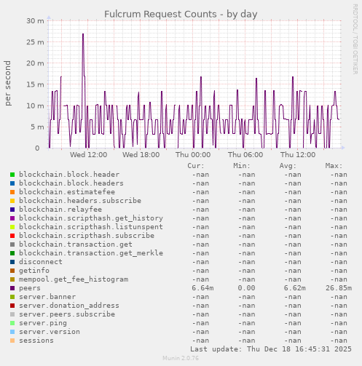Screen dimensions: 362x366
Task: Click the red scripthash.subscribe color swatch
Action: click(12, 236)
